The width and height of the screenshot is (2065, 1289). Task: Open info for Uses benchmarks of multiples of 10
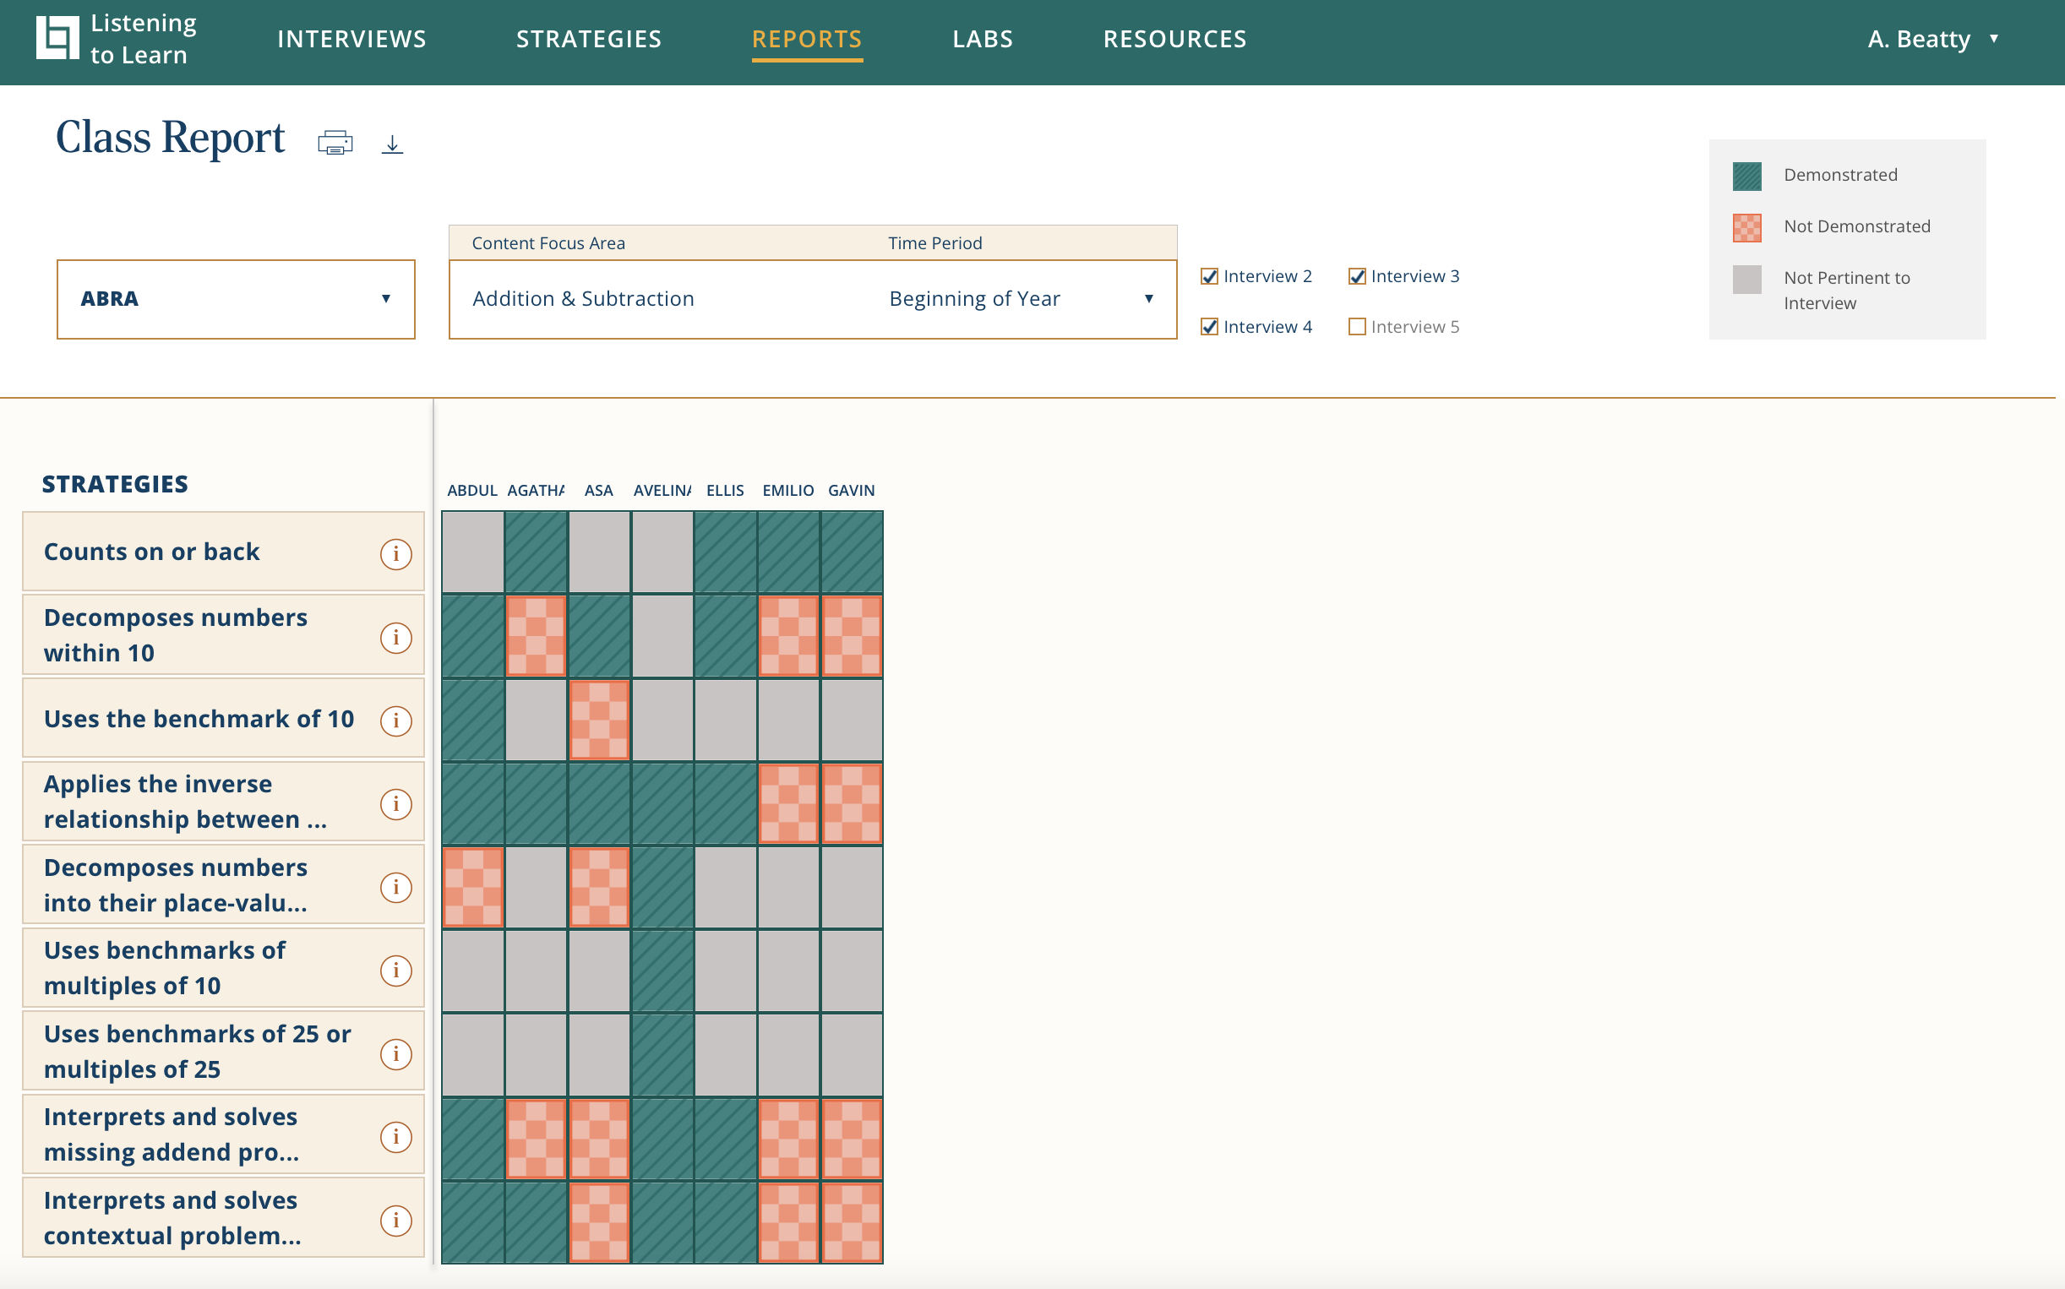point(395,971)
